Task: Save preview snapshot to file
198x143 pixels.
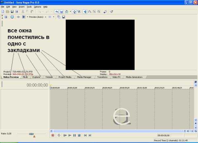Action: 64,17
